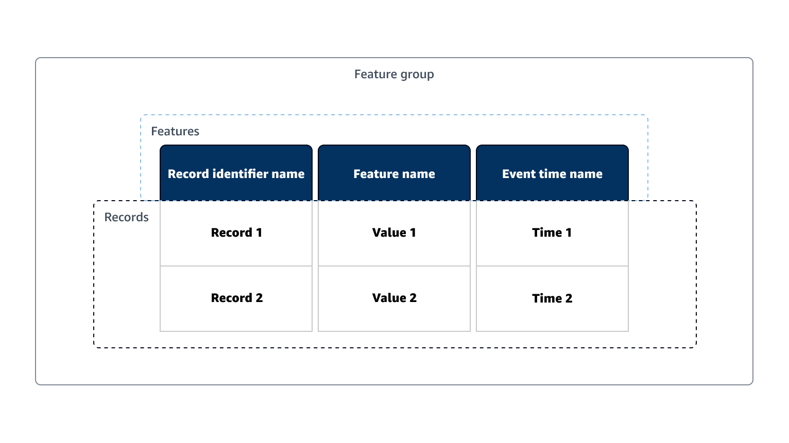
Task: Click divider line between Time 1 and Time 2
Action: pyautogui.click(x=552, y=266)
